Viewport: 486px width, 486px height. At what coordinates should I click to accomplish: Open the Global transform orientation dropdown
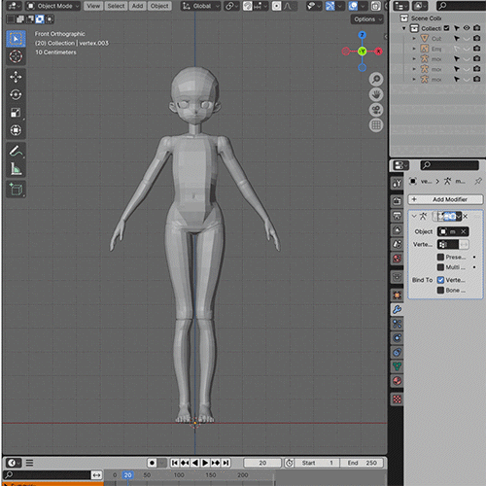point(200,6)
